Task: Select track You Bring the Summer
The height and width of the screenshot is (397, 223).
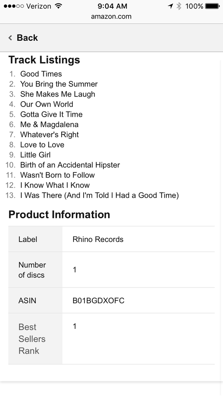Action: point(59,84)
